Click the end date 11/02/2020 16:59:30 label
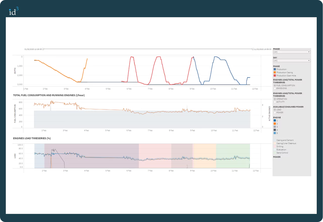 point(263,49)
